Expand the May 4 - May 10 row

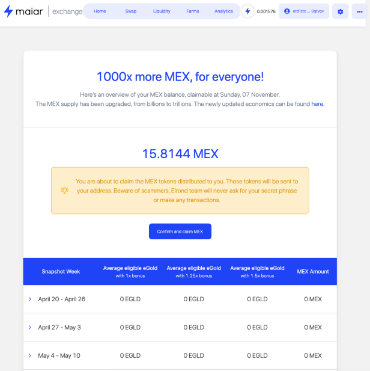[x=30, y=355]
